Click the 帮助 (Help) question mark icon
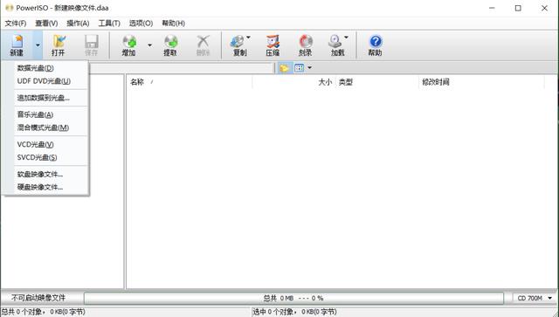Viewport: 559px width, 317px height. (375, 42)
